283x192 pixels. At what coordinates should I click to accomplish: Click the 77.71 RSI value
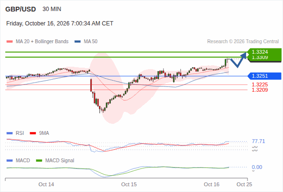(x=259, y=141)
